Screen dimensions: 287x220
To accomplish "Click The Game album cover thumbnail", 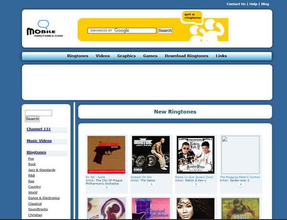I will [x=151, y=155].
